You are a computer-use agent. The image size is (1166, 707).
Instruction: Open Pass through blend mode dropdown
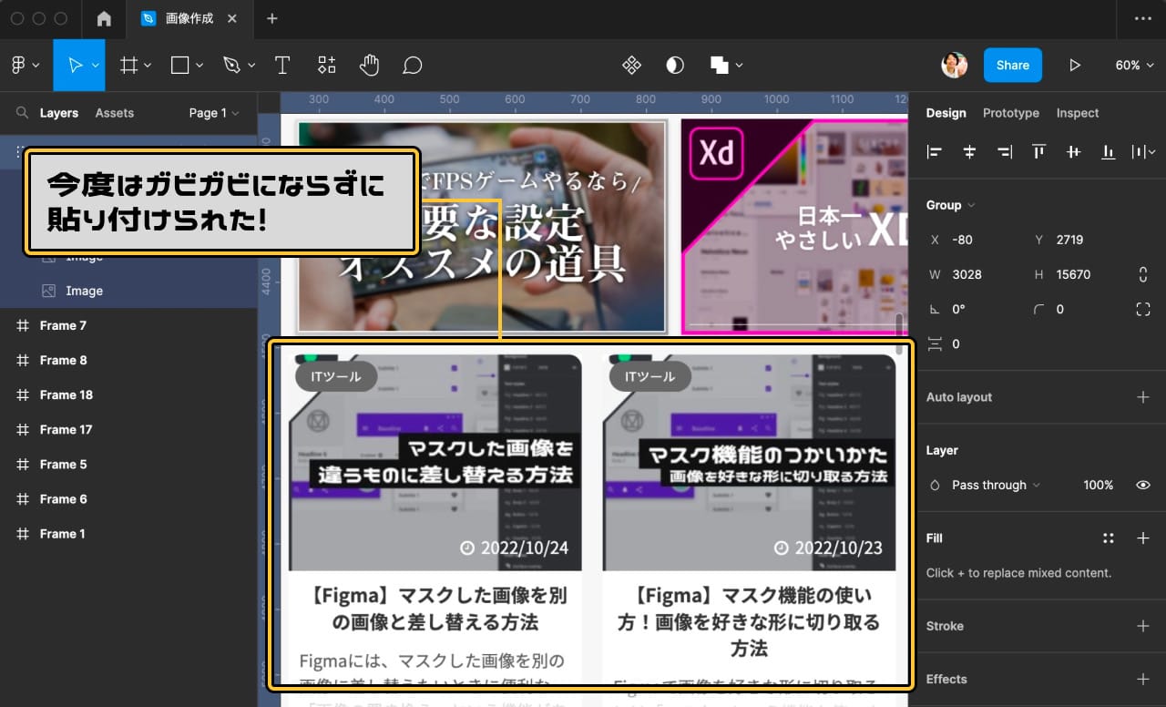[x=996, y=486]
